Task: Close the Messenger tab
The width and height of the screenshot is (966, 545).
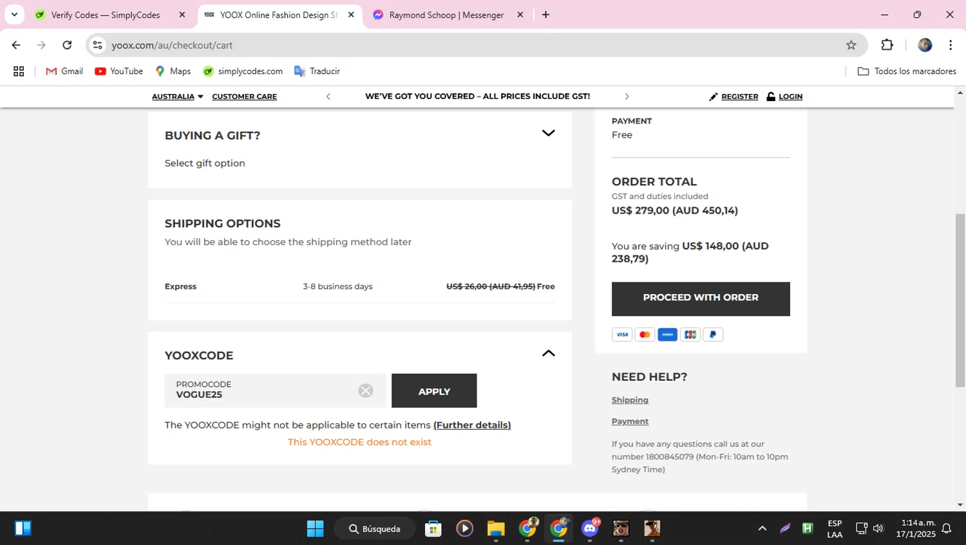Action: 520,15
